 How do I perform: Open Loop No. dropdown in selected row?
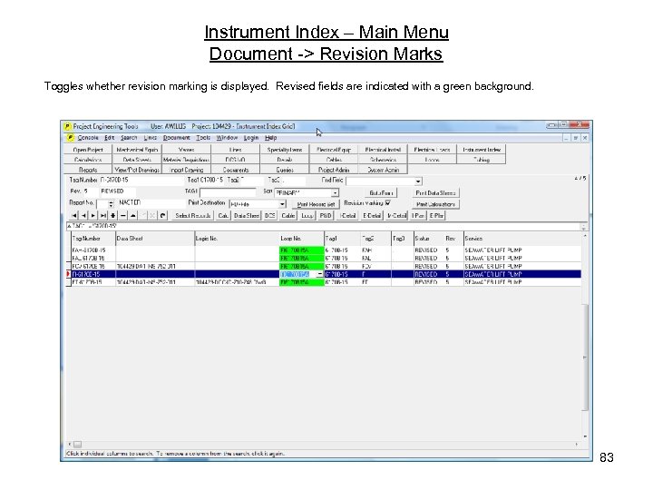coord(319,274)
